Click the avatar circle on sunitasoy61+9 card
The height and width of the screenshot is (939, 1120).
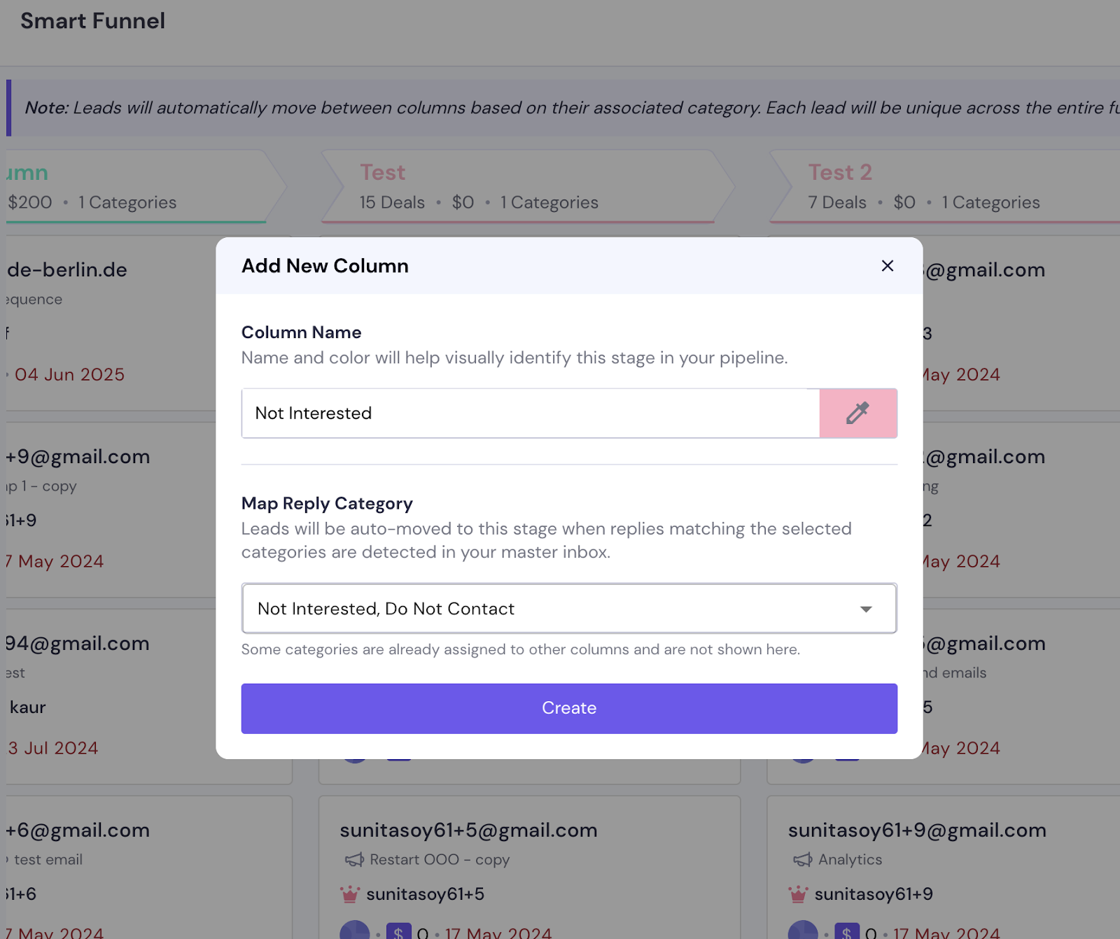[x=802, y=931]
